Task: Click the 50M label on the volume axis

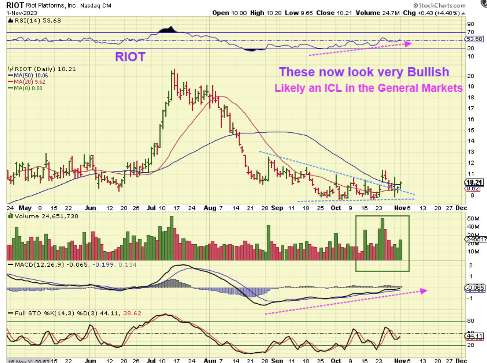Action: [473, 219]
